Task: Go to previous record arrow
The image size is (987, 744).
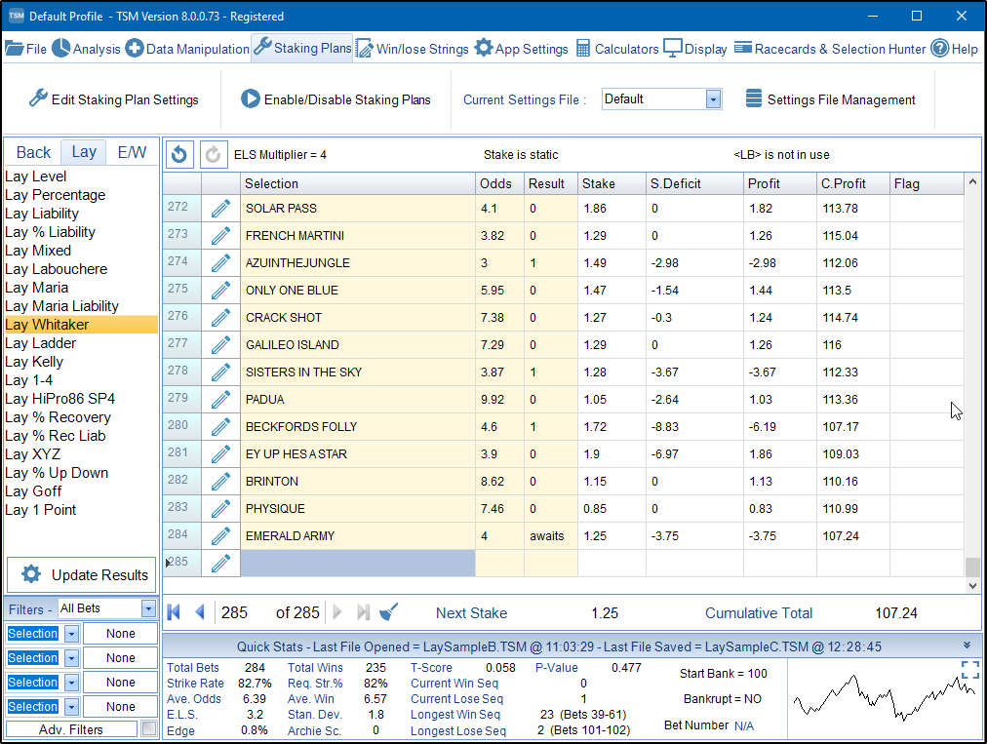Action: tap(200, 612)
